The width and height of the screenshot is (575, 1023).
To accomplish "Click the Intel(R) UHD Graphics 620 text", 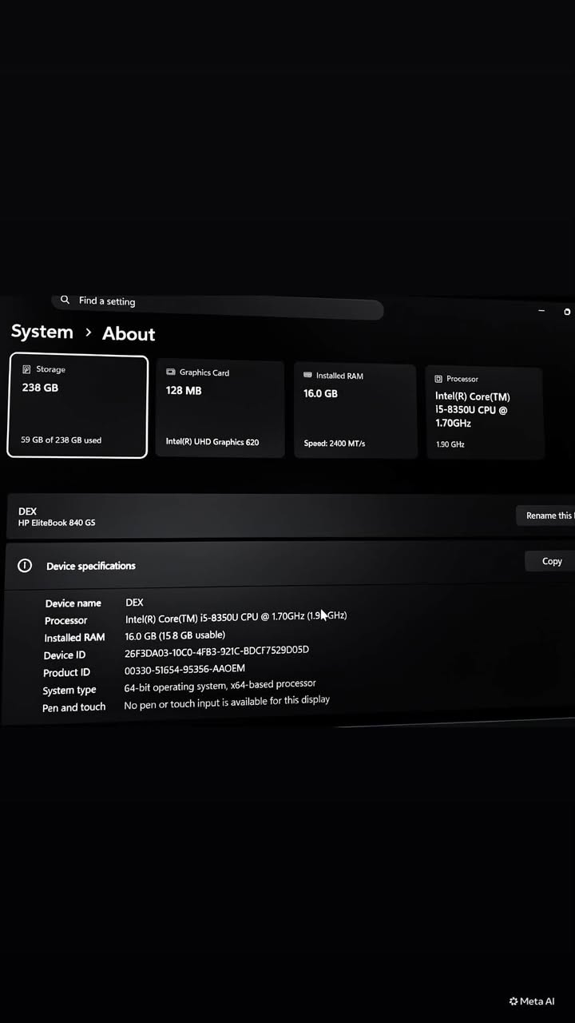I will click(x=212, y=442).
